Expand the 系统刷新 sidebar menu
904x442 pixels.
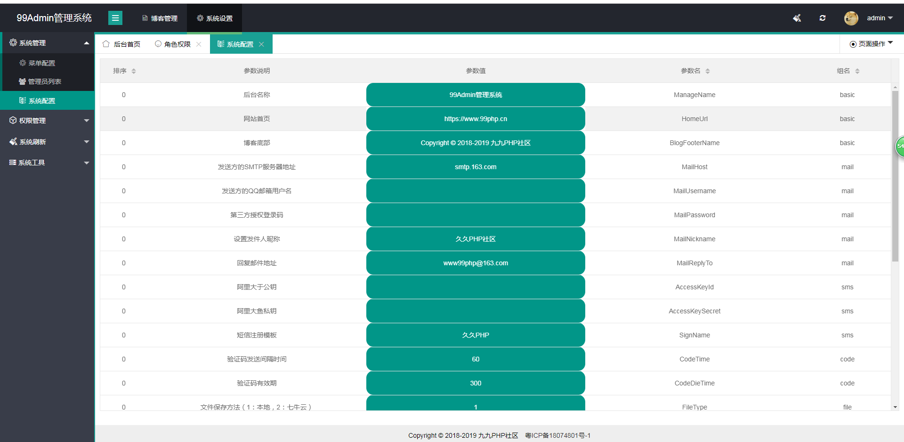(x=47, y=142)
